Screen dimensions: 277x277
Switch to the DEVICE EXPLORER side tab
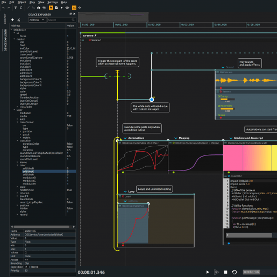pos(5,40)
